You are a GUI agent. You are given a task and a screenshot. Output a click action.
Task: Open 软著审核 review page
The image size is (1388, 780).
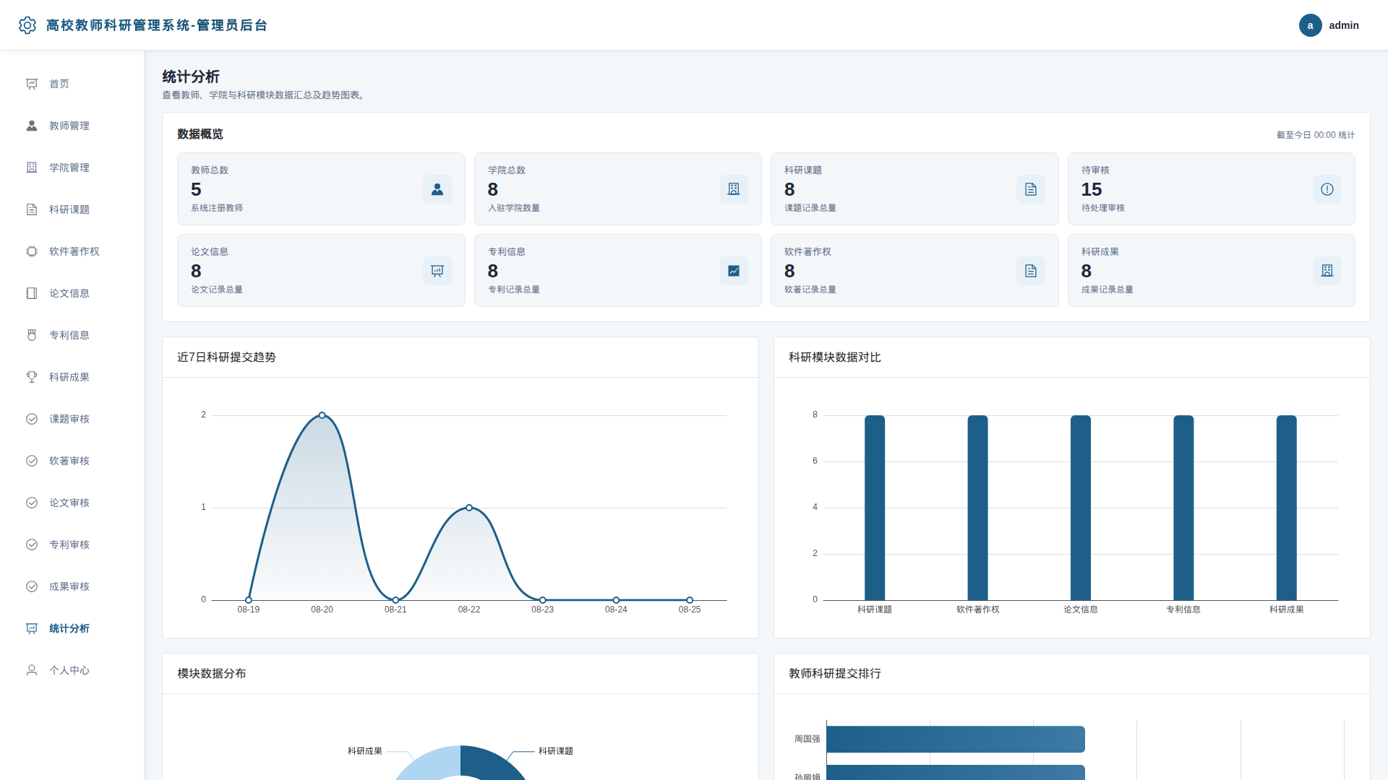72,461
